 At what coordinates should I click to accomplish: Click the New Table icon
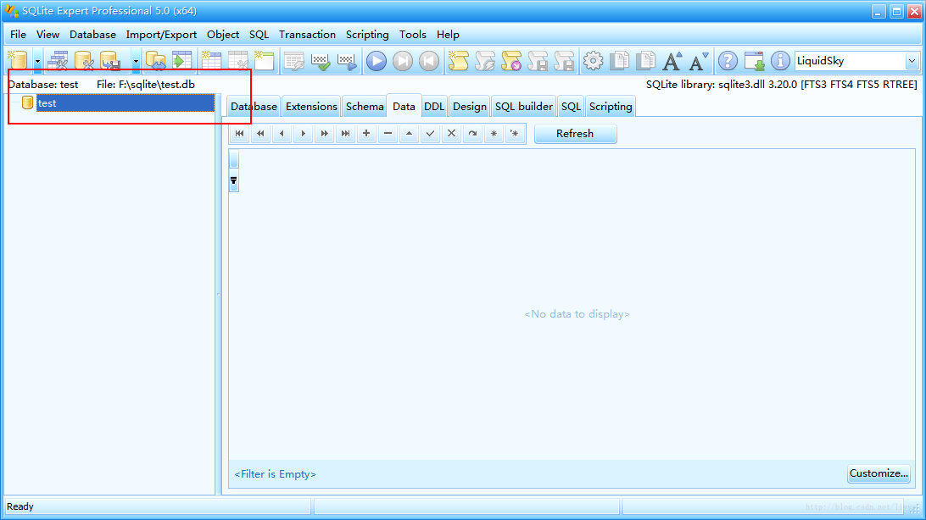tap(211, 61)
